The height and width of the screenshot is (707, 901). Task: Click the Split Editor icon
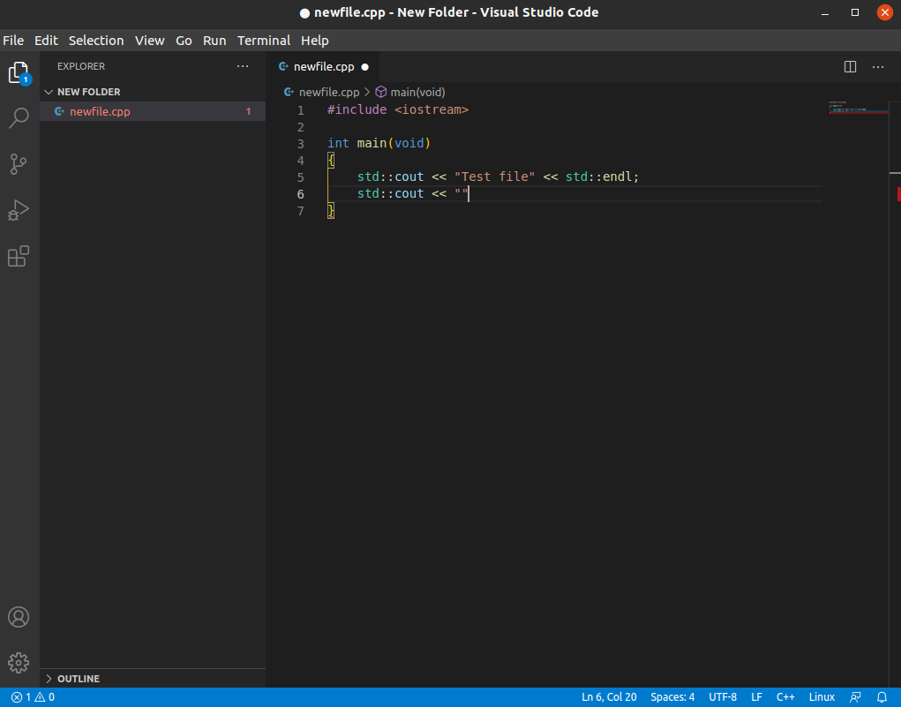pyautogui.click(x=849, y=66)
